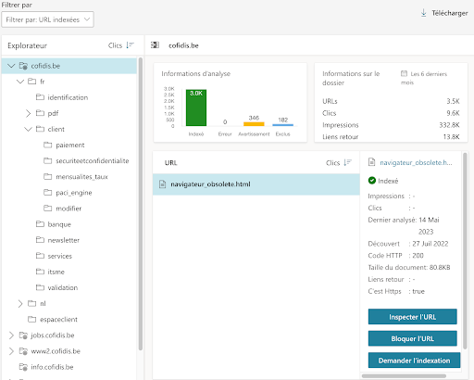Expand the jobs.cofidis.be node chevron
This screenshot has height=380, width=474.
tap(11, 336)
